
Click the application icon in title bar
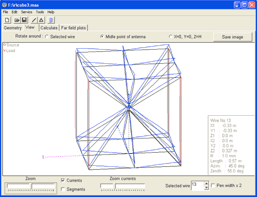4,5
